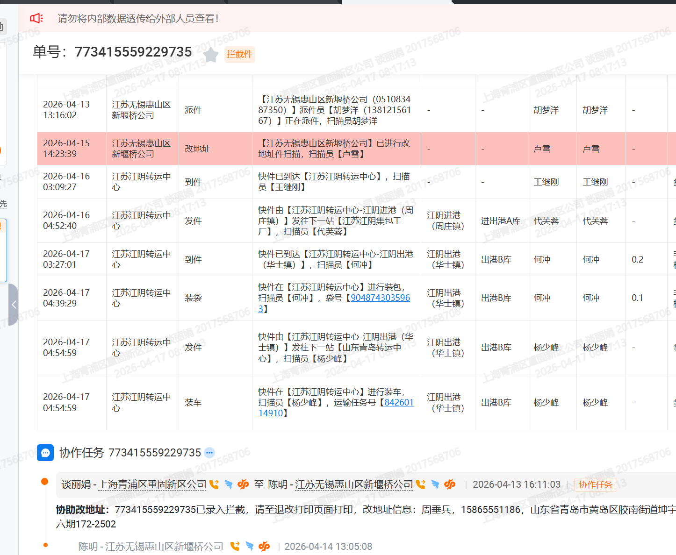
Task: Expand the collapsed left sidebar with arrow handle
Action: 14,305
